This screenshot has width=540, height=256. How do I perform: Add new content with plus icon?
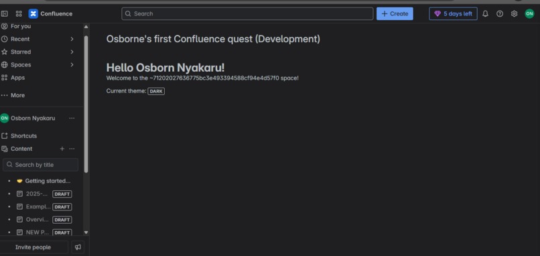coord(62,149)
